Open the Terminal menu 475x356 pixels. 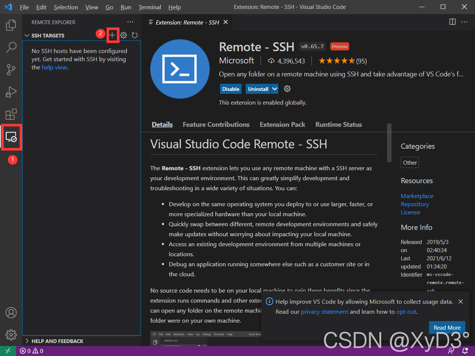click(150, 7)
